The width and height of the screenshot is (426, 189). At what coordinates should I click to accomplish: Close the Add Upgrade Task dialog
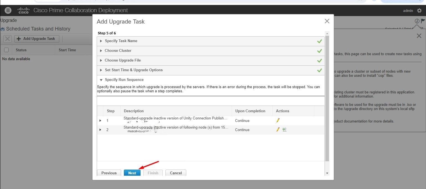pos(327,21)
